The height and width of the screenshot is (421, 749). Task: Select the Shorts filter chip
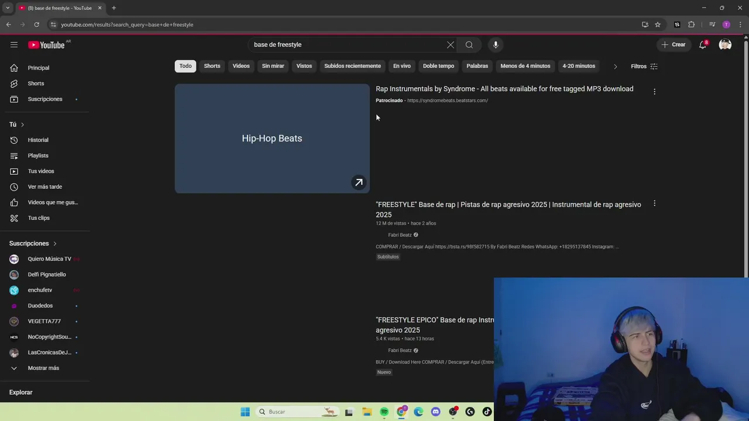212,66
